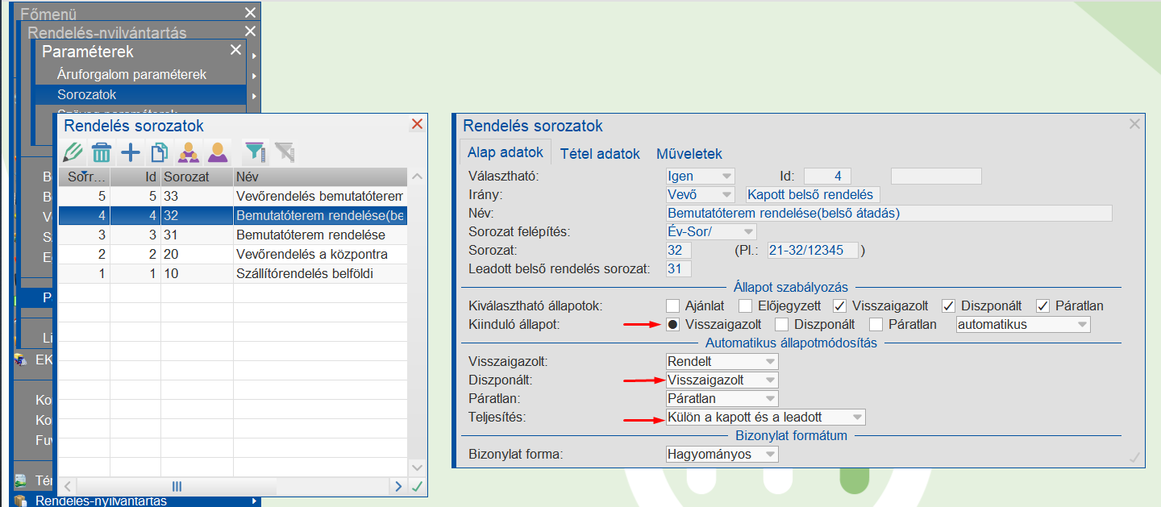Image resolution: width=1161 pixels, height=507 pixels.
Task: Click the trash delete icon
Action: (x=102, y=152)
